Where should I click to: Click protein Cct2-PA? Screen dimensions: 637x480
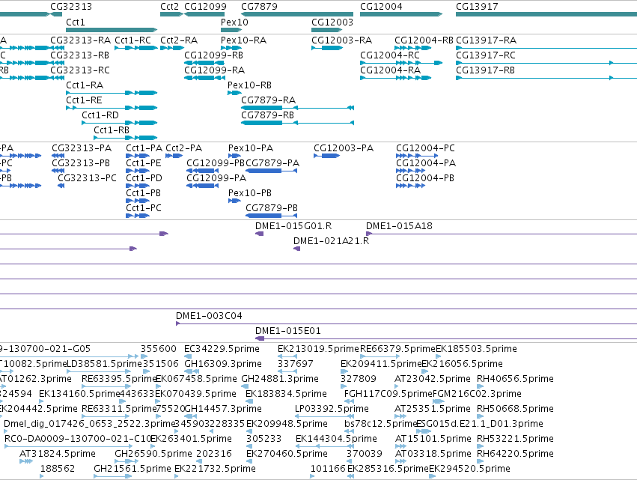tap(174, 156)
